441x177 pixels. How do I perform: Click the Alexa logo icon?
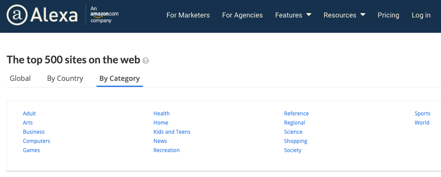click(x=17, y=15)
